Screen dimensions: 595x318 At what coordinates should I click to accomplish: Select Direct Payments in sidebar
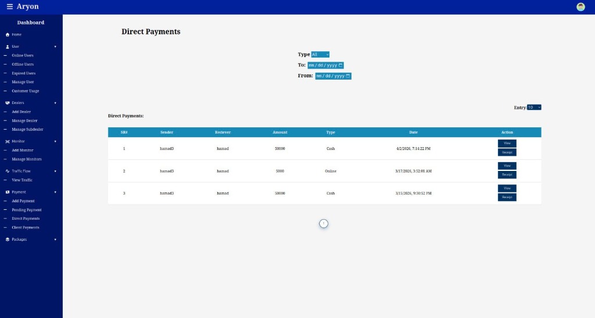[x=26, y=219]
